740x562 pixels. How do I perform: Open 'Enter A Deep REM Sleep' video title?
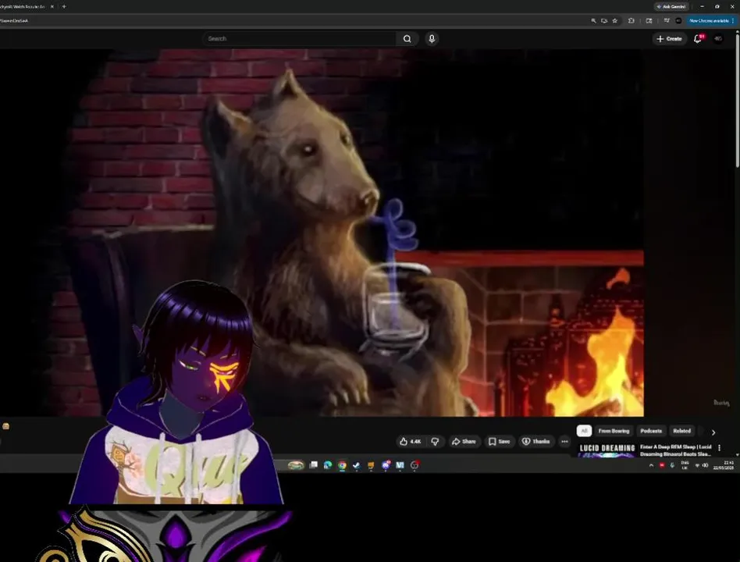(x=675, y=450)
